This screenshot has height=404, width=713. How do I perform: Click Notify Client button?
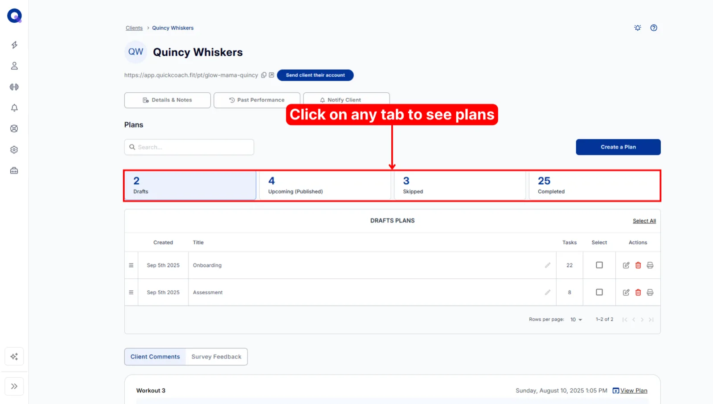346,100
